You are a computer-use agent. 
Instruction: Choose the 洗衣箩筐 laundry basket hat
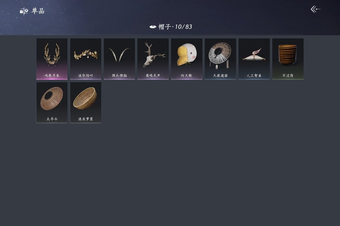pyautogui.click(x=86, y=103)
